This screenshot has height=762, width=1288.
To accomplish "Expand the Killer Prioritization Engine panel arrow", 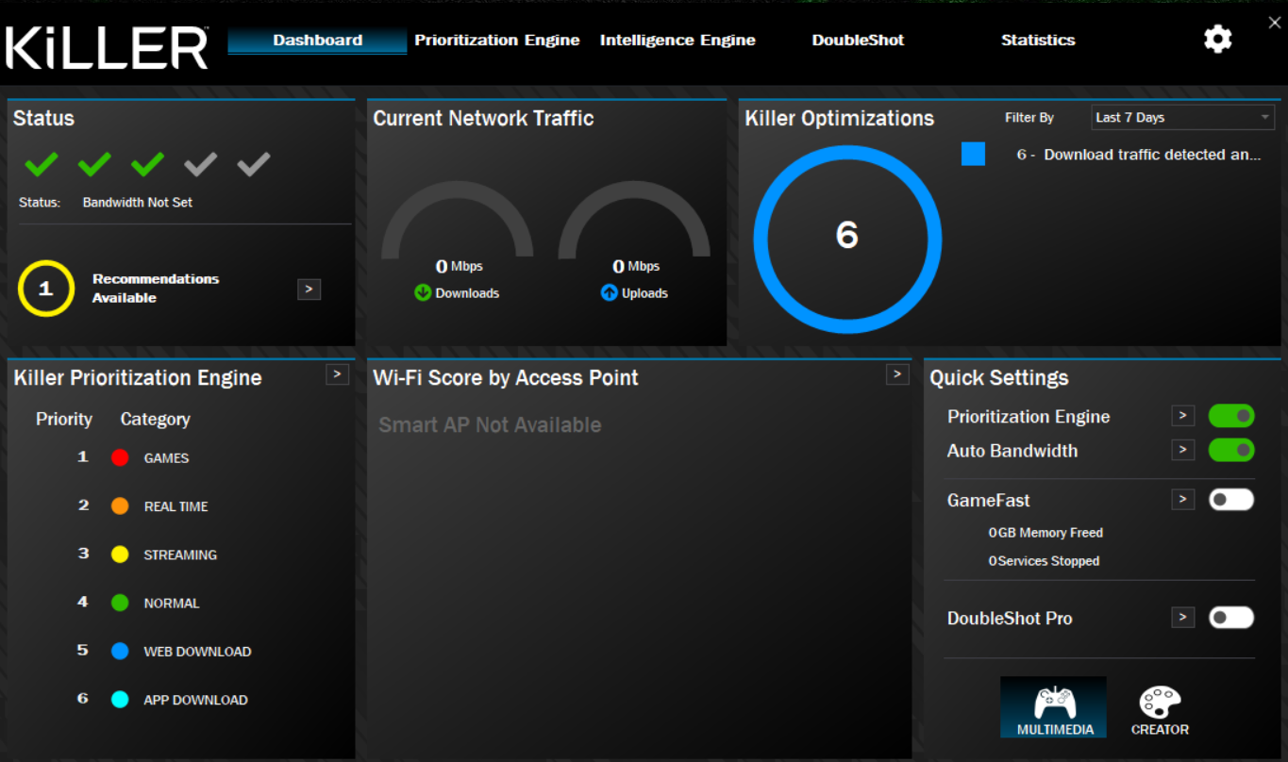I will click(337, 374).
